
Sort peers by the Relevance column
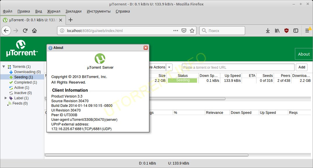coord(217,112)
